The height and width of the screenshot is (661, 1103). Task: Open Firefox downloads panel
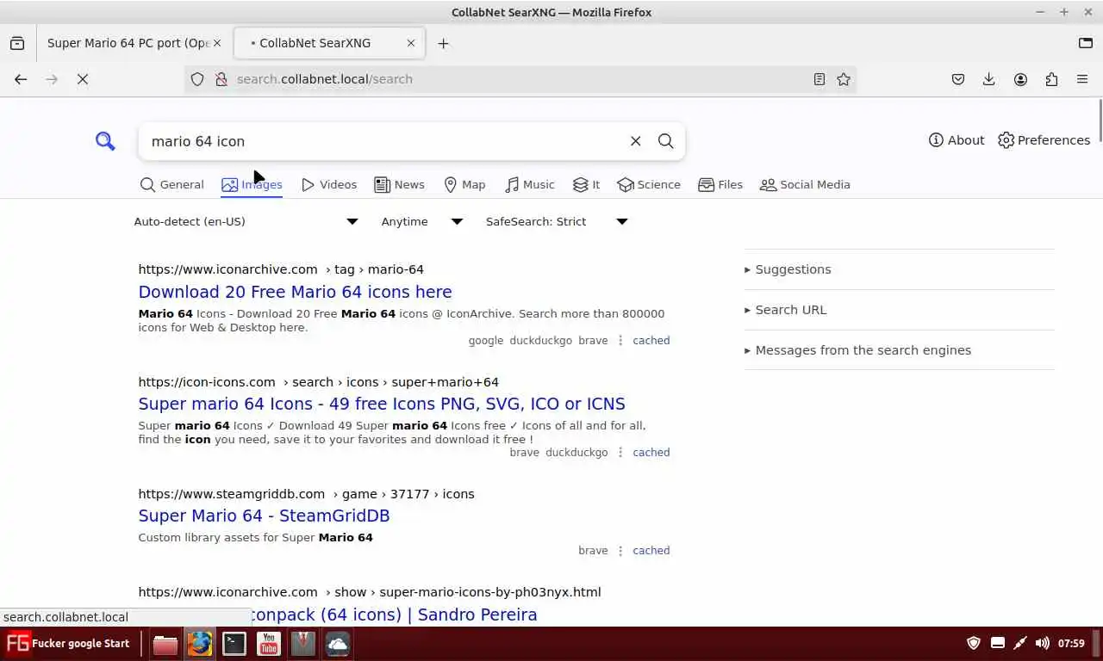tap(989, 79)
